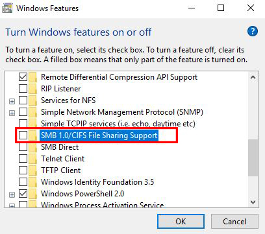The width and height of the screenshot is (265, 234).
Task: Uncheck the Windows PowerShell 2.0 checkbox
Action: 23,194
